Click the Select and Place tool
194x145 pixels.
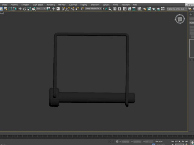[34, 9]
